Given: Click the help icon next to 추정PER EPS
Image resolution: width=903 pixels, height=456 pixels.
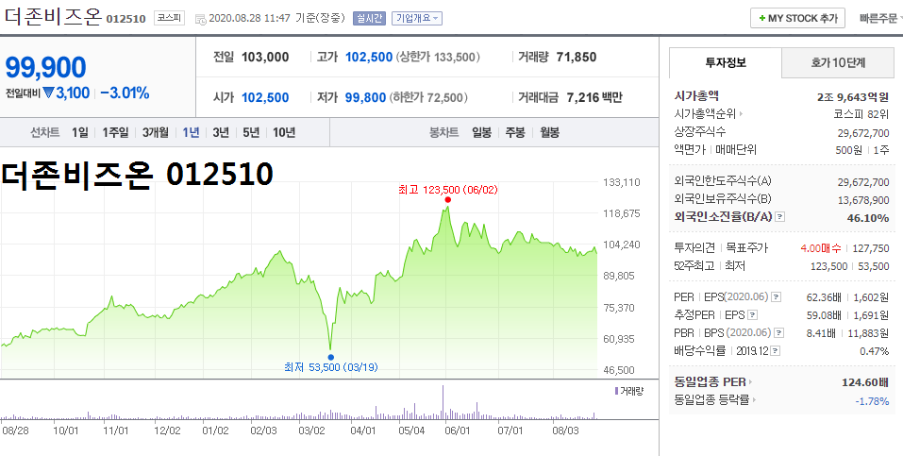Looking at the screenshot, I should (x=752, y=315).
